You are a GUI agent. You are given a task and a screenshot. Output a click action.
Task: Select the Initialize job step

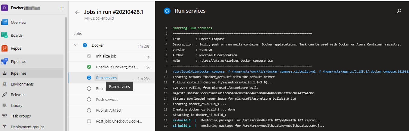[x=112, y=56]
